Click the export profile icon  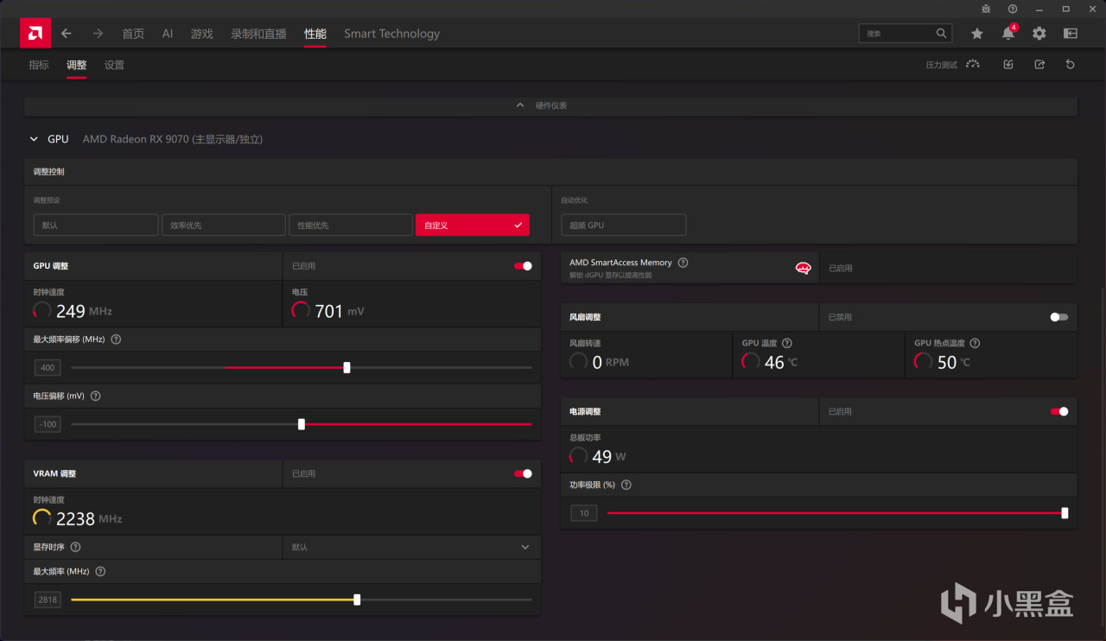(x=1039, y=65)
